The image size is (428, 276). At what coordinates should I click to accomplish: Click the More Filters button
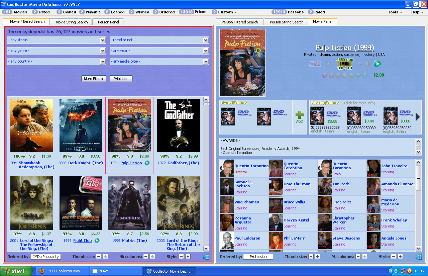tap(93, 79)
